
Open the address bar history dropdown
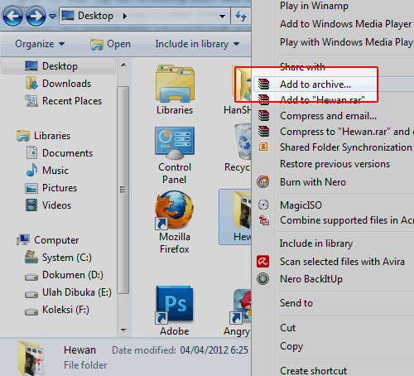[222, 17]
